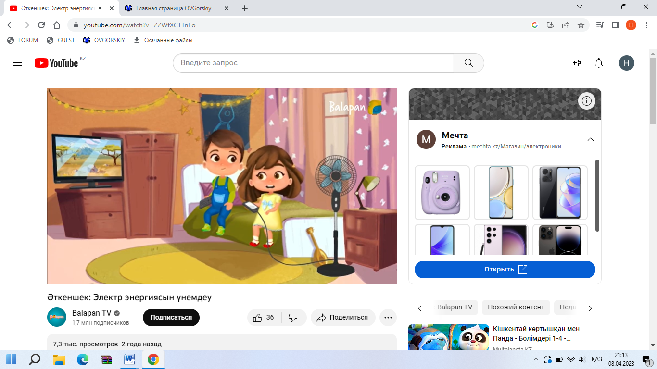The width and height of the screenshot is (657, 369).
Task: Select the Balapan TV filter chip
Action: click(455, 307)
